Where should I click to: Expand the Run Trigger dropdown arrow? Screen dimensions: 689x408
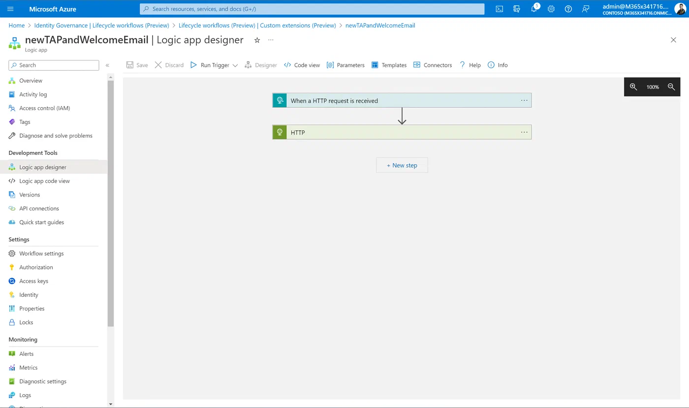235,65
